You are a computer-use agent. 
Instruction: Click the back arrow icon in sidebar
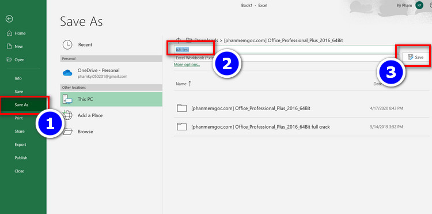[x=9, y=19]
